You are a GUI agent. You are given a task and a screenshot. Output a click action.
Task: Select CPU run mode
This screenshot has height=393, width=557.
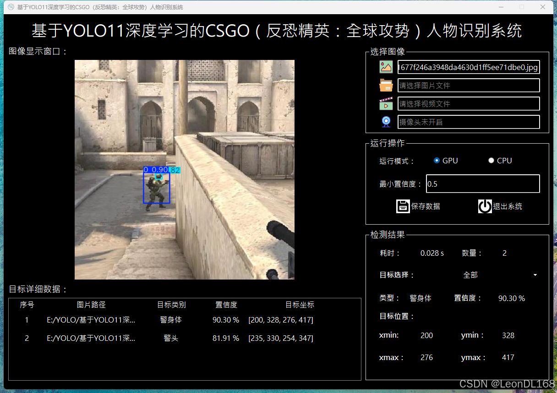pos(500,161)
